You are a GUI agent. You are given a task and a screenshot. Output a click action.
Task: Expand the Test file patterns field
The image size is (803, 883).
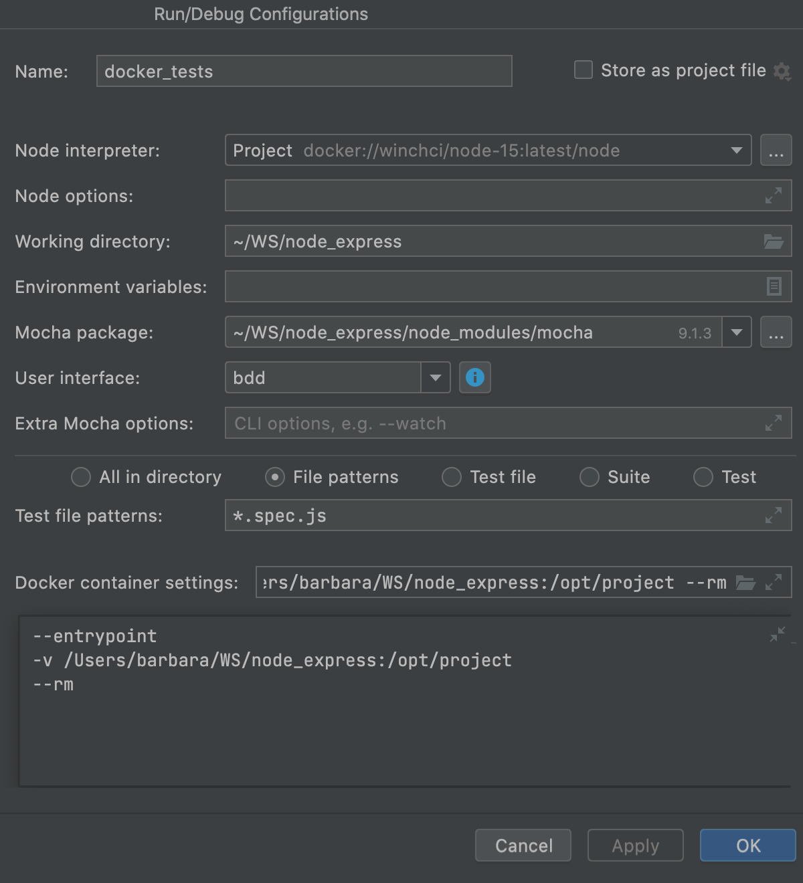click(774, 515)
